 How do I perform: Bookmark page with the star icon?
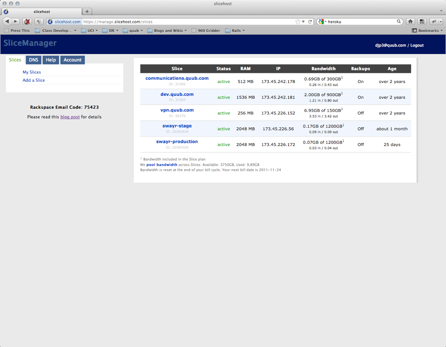(x=298, y=21)
